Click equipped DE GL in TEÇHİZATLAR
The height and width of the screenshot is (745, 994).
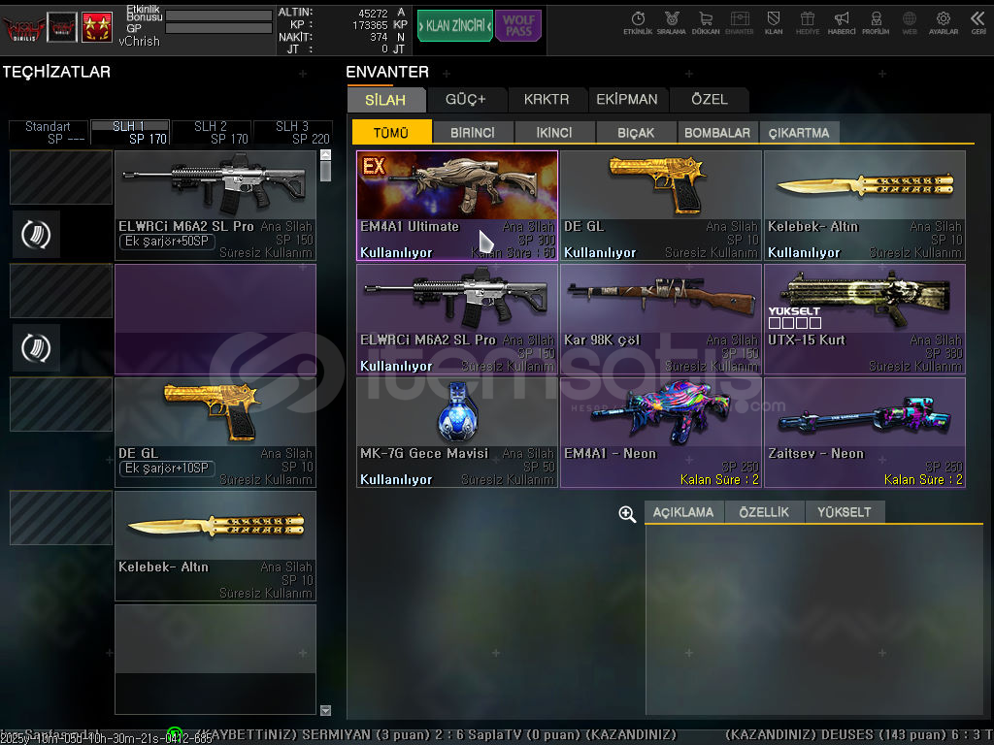point(215,433)
